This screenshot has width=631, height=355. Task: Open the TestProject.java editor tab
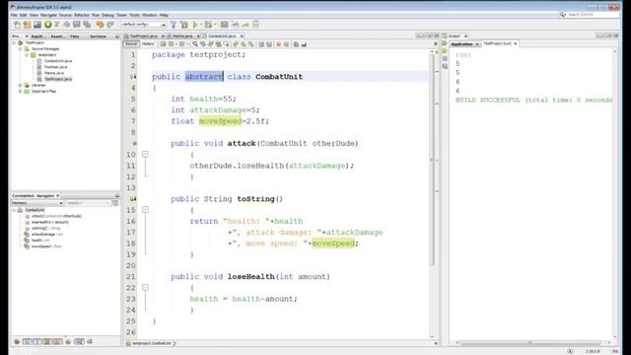(143, 36)
